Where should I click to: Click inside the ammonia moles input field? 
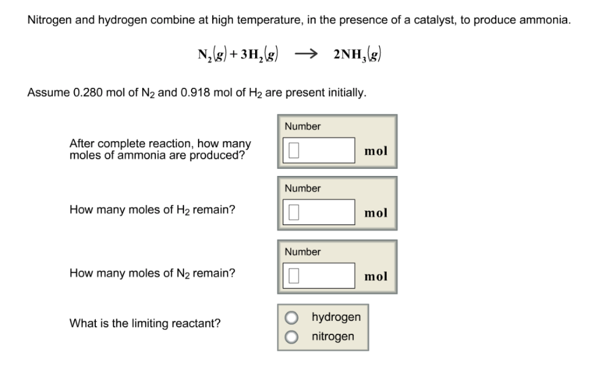[320, 150]
